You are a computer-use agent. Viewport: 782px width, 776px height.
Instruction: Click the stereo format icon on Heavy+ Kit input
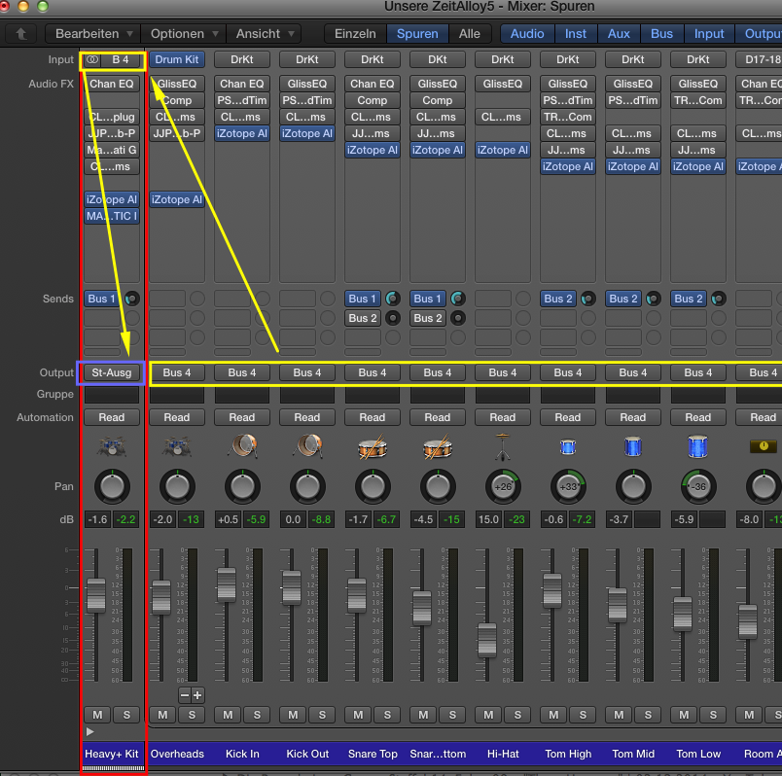(92, 60)
